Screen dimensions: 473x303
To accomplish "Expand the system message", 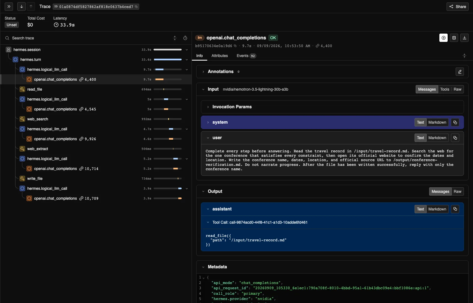I will 208,122.
